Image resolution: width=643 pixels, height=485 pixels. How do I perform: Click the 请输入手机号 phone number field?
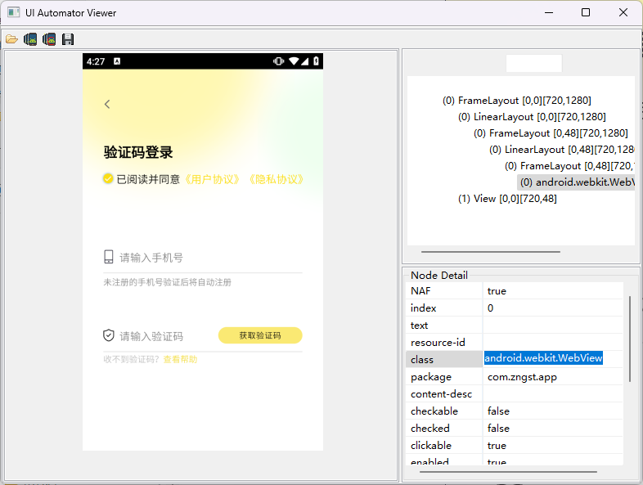tap(205, 258)
